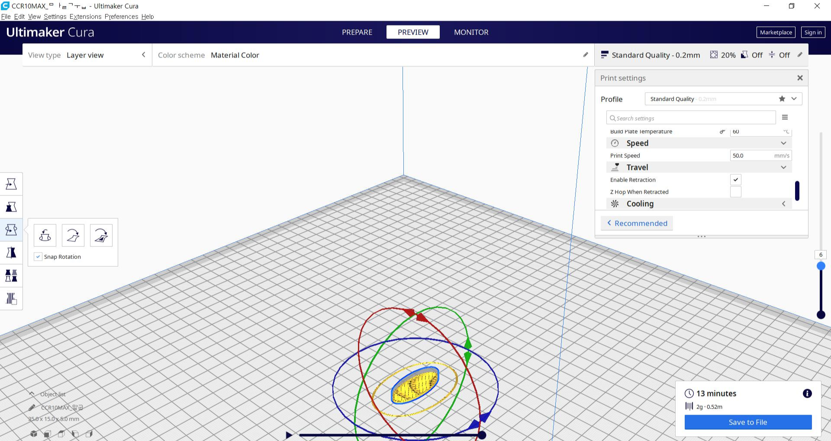Click the adhesion Off icon
Viewport: 831px width, 441px height.
pos(772,54)
